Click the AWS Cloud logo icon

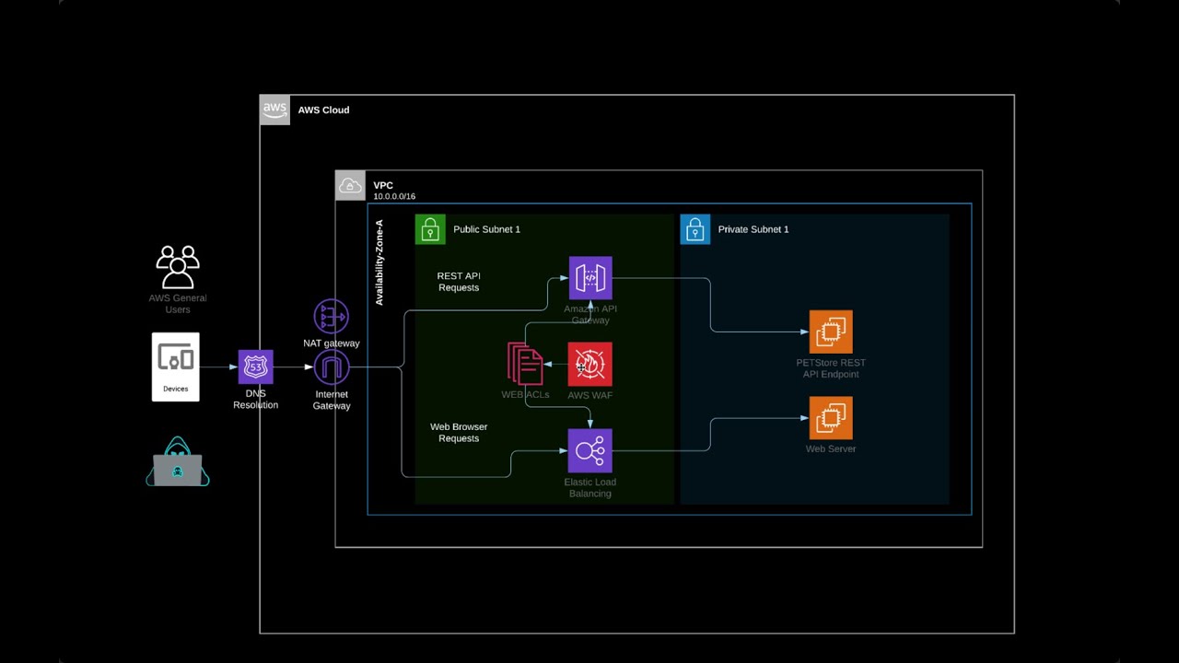tap(275, 110)
